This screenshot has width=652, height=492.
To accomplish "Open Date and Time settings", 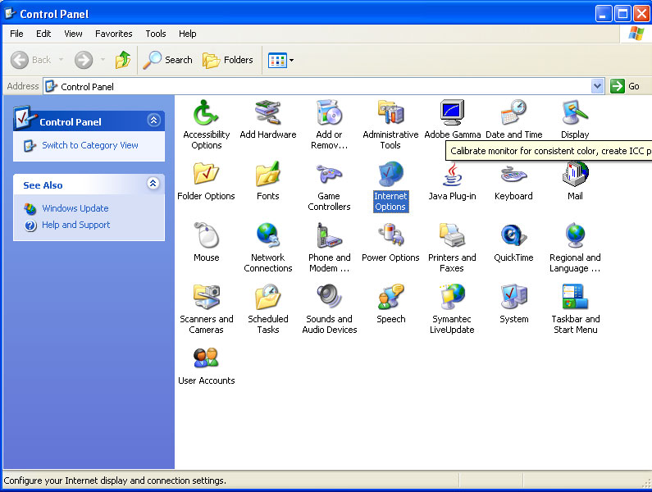I will 513,120.
